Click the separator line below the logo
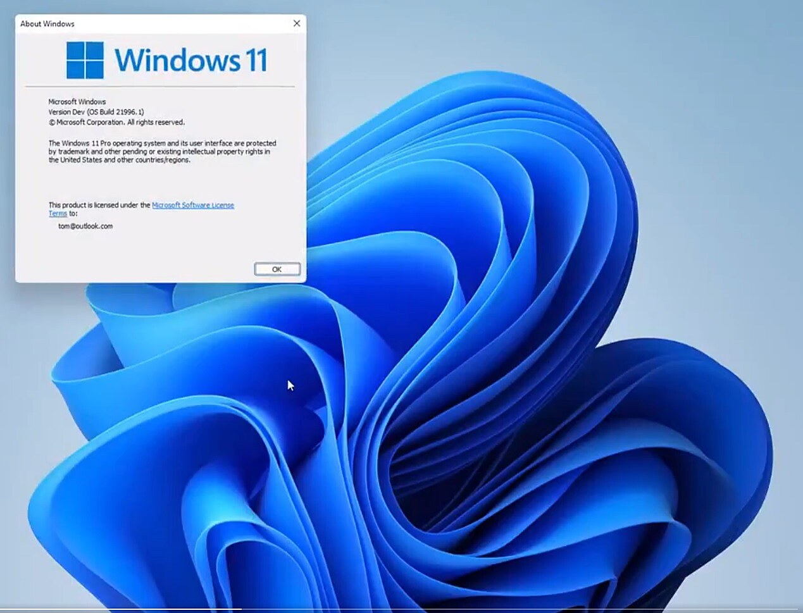Image resolution: width=803 pixels, height=613 pixels. click(x=159, y=86)
